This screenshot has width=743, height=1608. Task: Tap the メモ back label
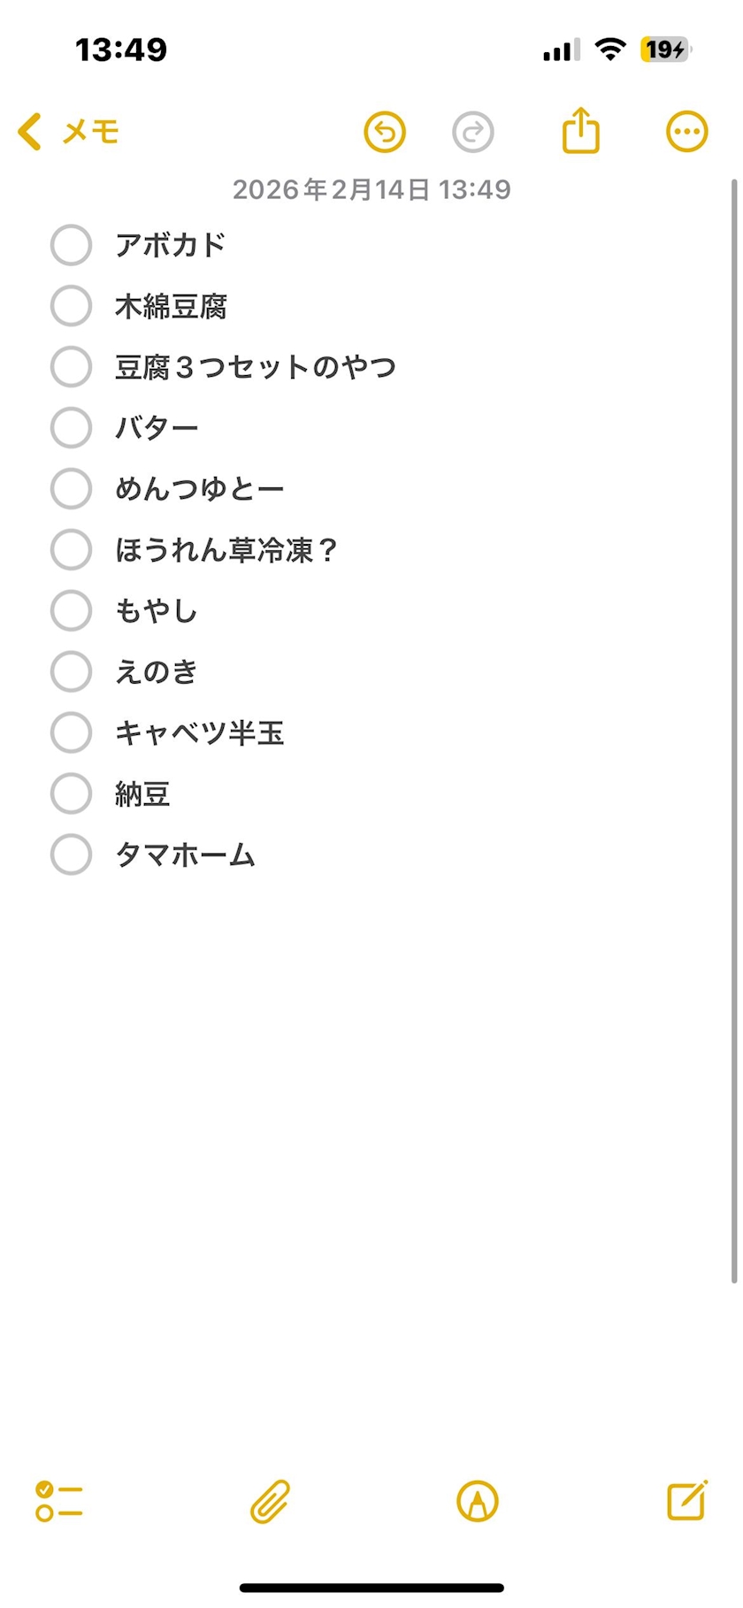pos(90,133)
